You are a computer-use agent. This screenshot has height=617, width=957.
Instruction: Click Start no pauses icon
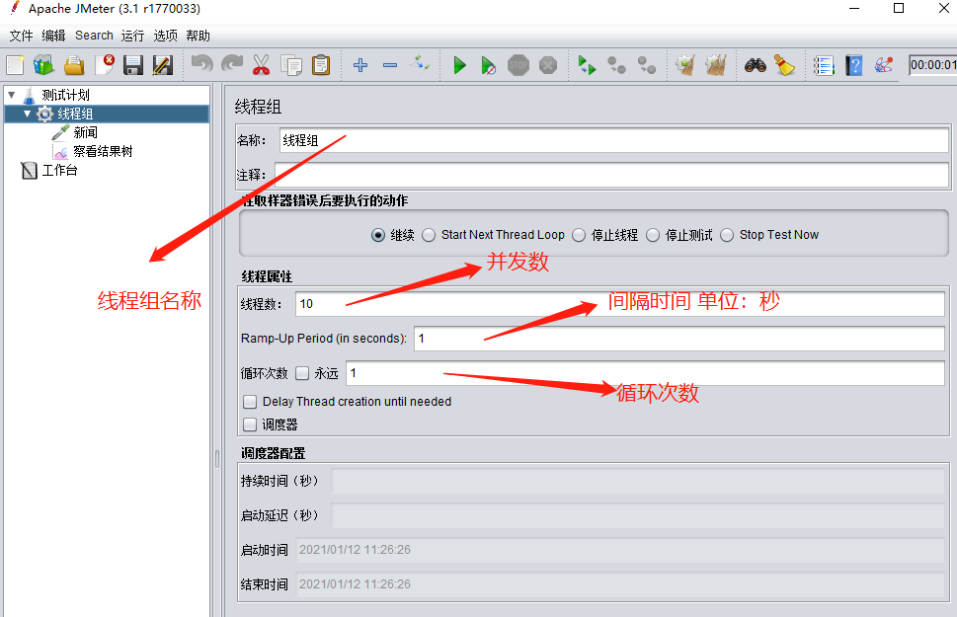tap(488, 65)
